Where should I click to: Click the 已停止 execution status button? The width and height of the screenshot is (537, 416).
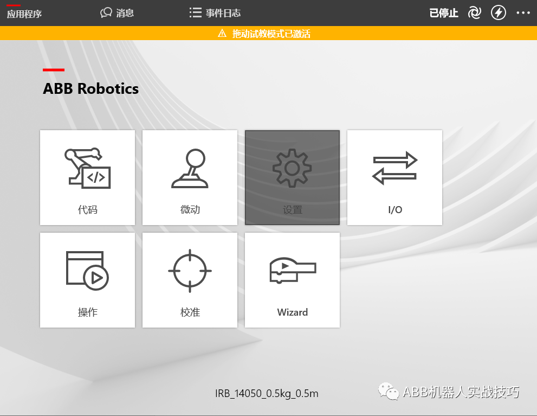[x=444, y=12]
